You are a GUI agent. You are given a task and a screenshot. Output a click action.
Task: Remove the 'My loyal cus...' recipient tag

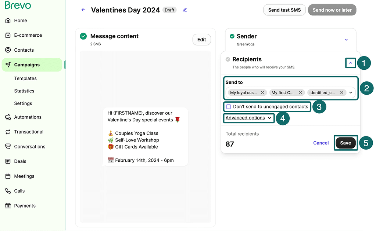click(x=262, y=93)
